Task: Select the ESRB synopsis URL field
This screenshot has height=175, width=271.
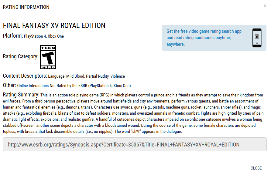Action: coord(135,144)
